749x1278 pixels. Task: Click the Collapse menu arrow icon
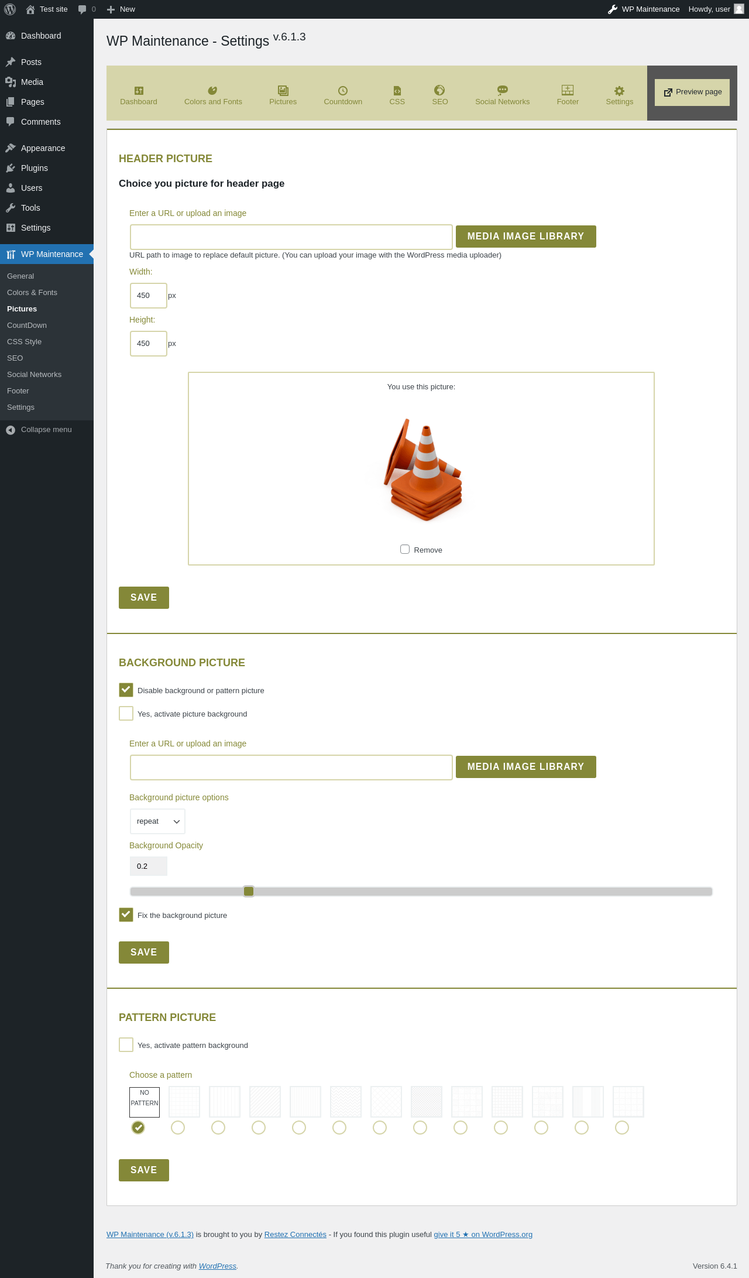(11, 430)
